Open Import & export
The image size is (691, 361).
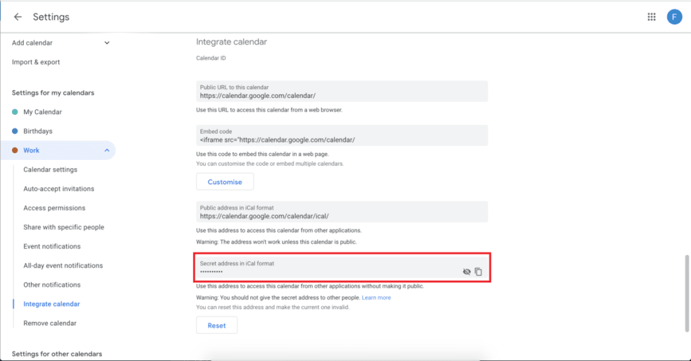point(36,62)
